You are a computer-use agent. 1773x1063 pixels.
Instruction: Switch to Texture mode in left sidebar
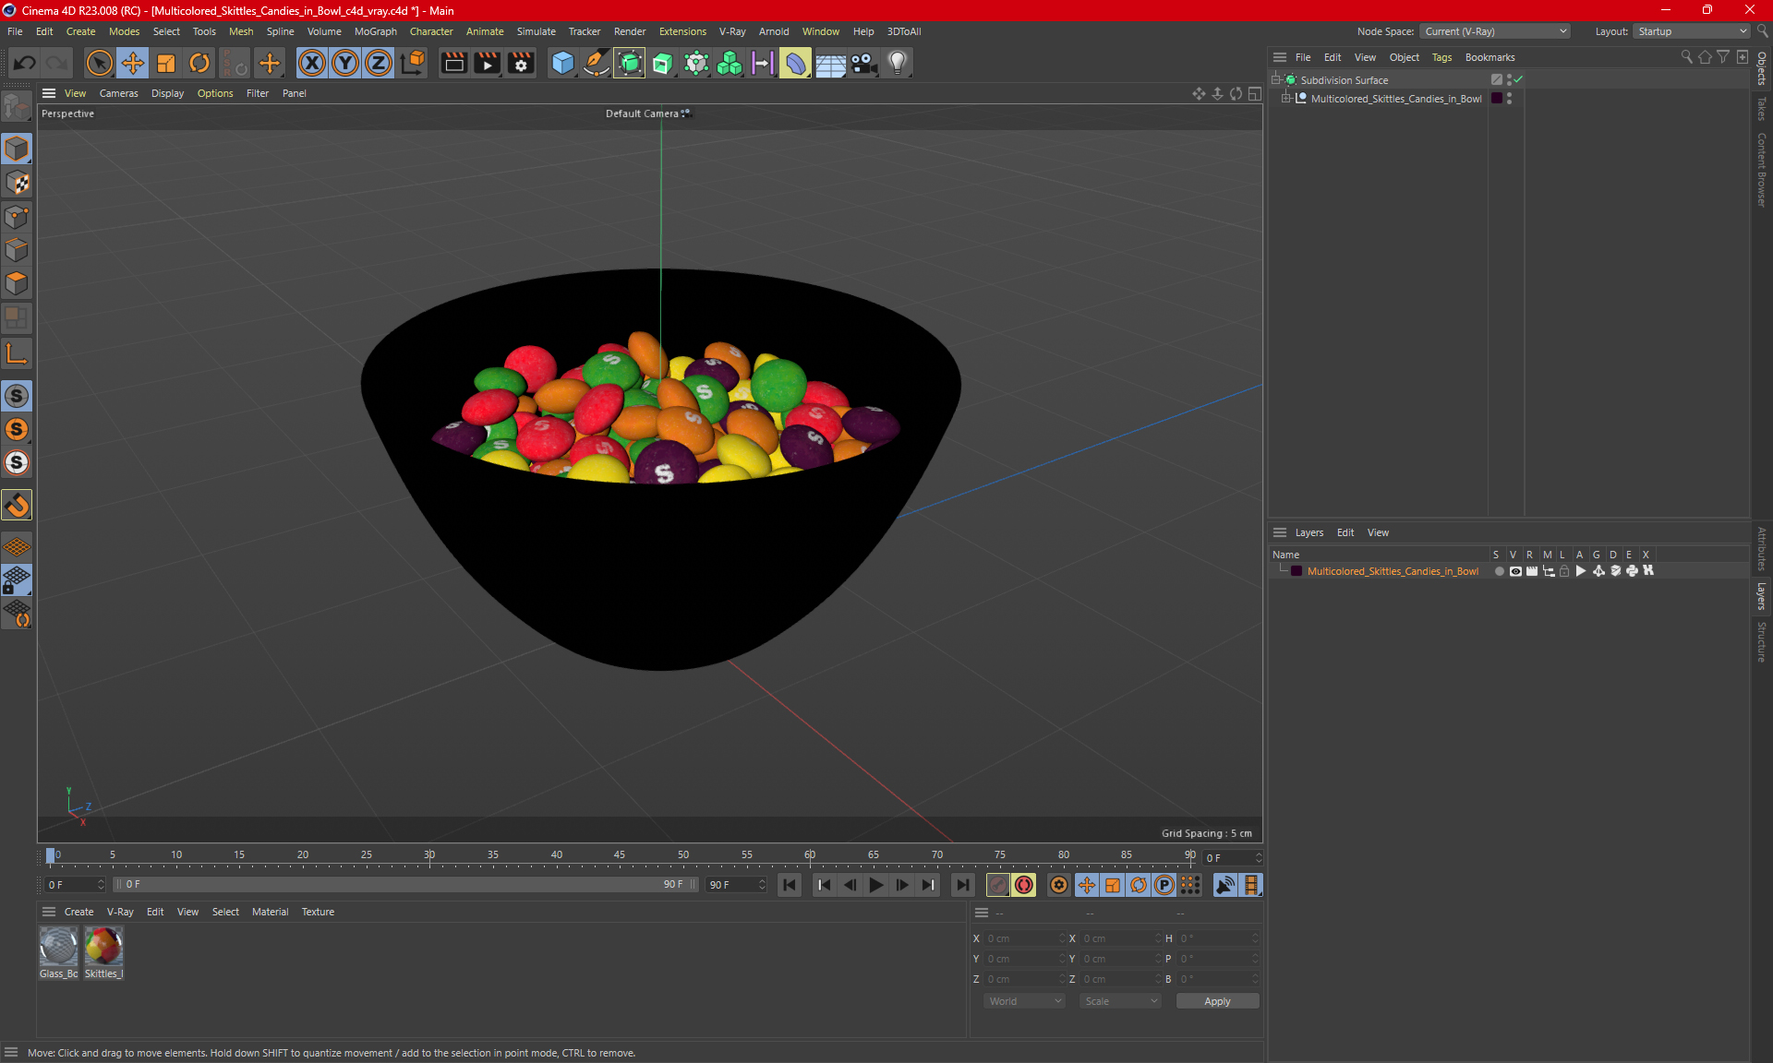click(17, 183)
